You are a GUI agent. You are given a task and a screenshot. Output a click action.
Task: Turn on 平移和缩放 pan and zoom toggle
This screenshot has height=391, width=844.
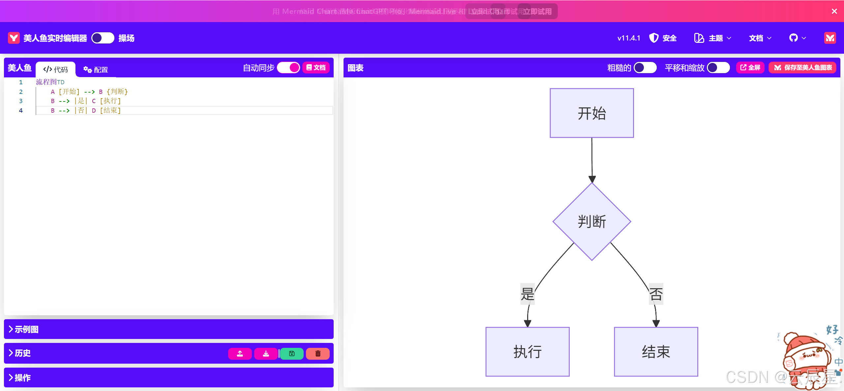click(718, 68)
